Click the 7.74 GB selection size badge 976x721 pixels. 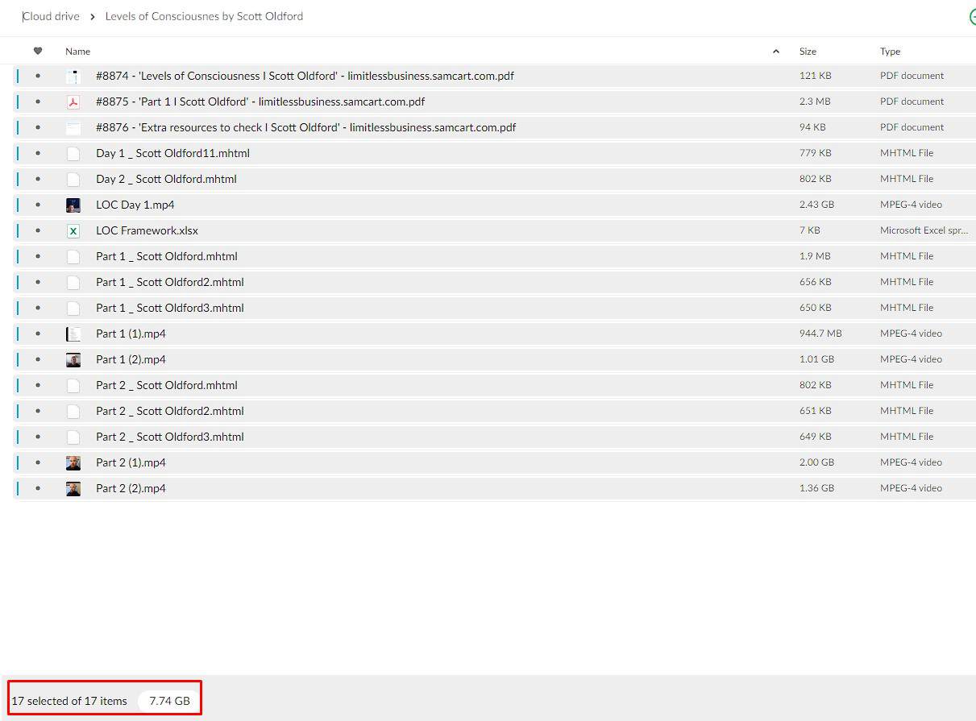click(x=169, y=701)
